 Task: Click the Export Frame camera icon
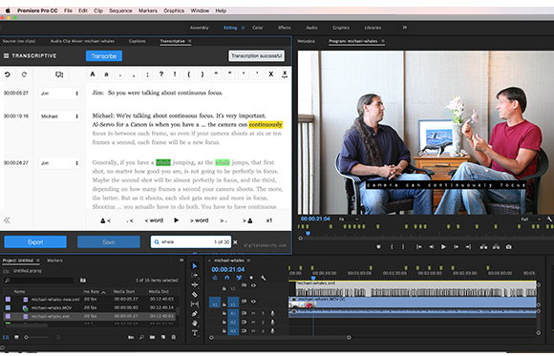[509, 247]
